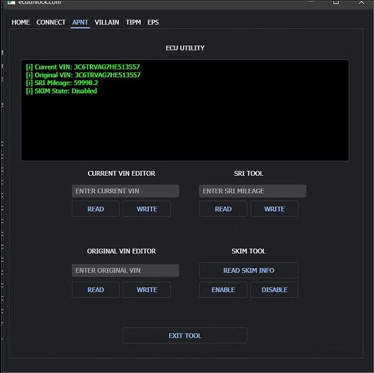This screenshot has width=374, height=373.
Task: Click READ under Original VIN Editor
Action: point(96,290)
